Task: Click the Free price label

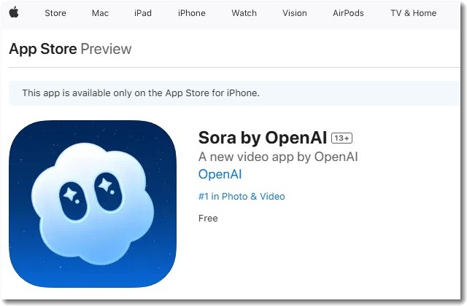Action: 208,219
